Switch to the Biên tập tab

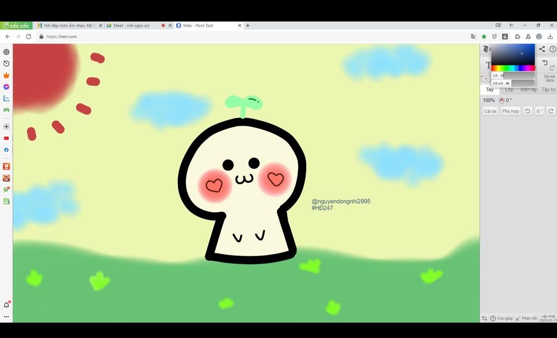(x=529, y=90)
